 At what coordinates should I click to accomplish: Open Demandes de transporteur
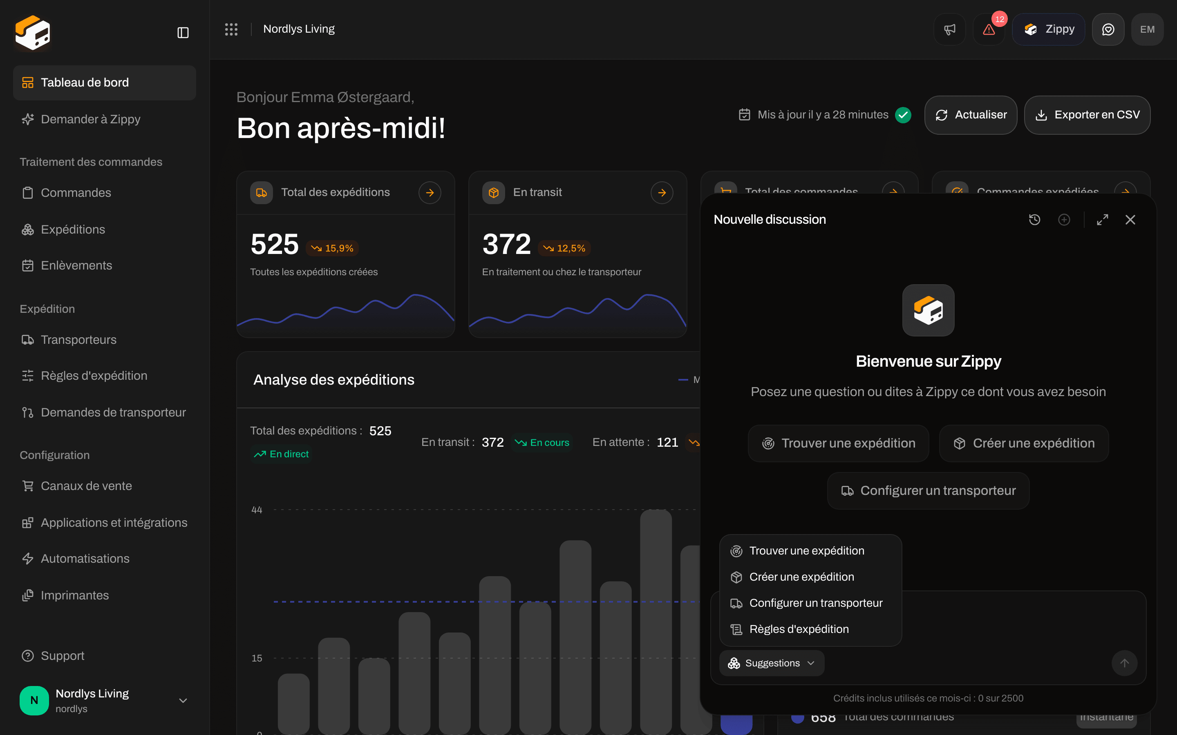(x=105, y=413)
